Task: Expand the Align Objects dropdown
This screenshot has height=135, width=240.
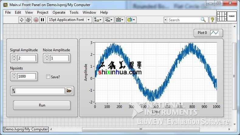Action: coord(98,20)
